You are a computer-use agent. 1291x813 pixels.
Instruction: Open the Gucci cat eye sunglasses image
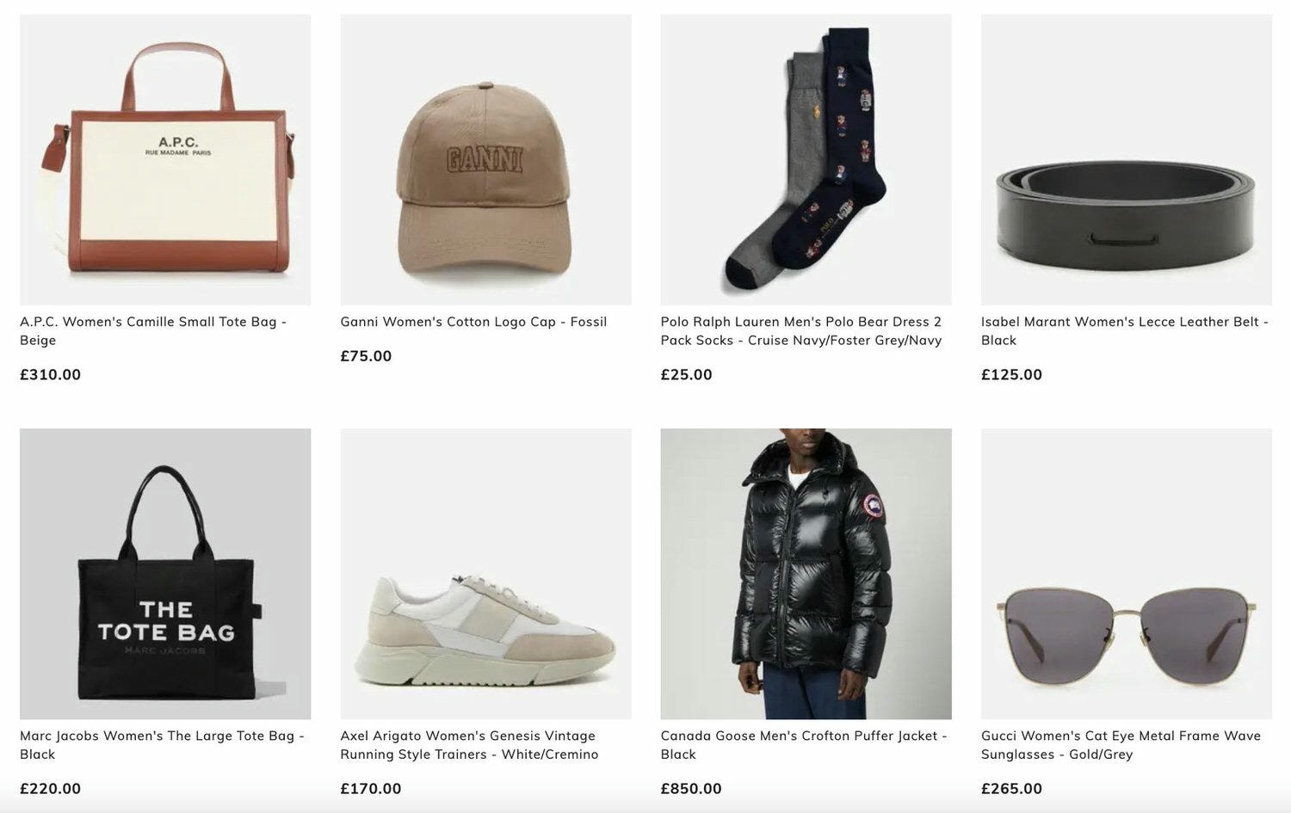pos(1126,574)
